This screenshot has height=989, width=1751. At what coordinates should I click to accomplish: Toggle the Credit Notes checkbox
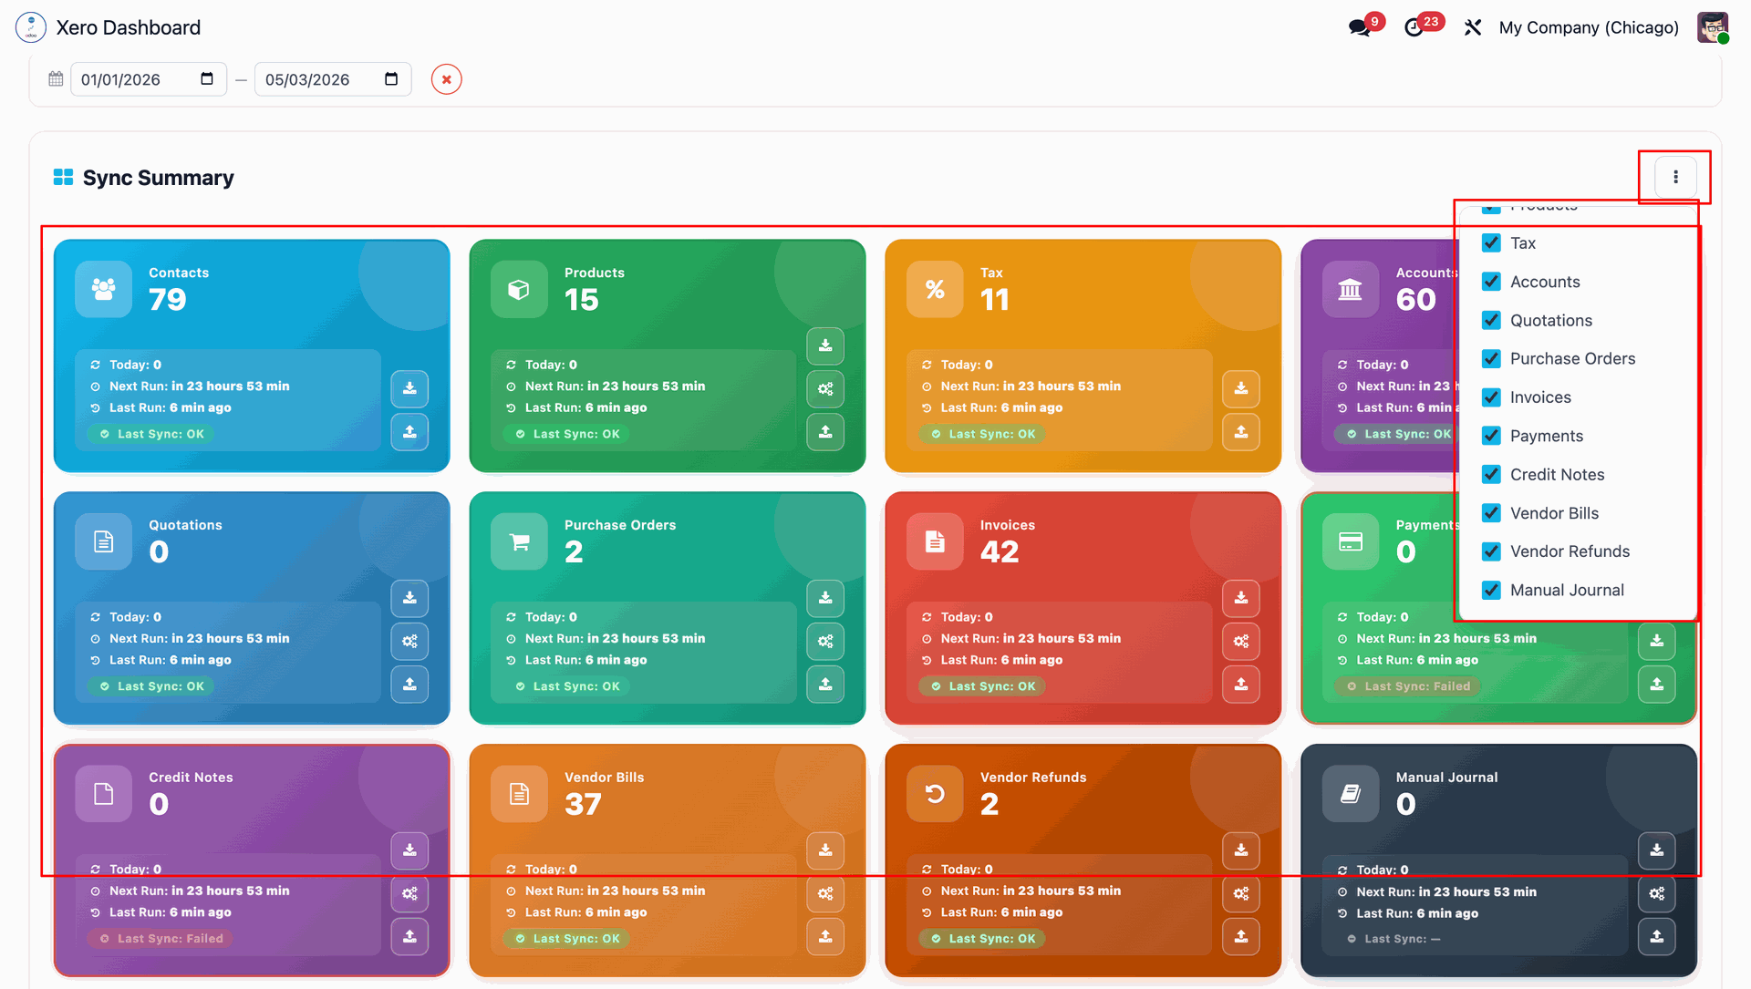(1491, 475)
